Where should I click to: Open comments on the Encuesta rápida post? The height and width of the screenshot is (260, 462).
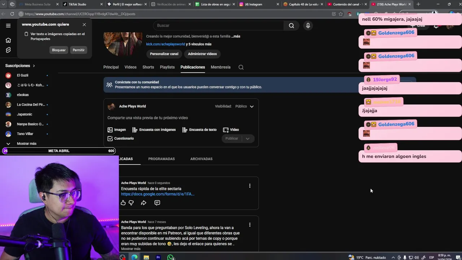tap(157, 203)
